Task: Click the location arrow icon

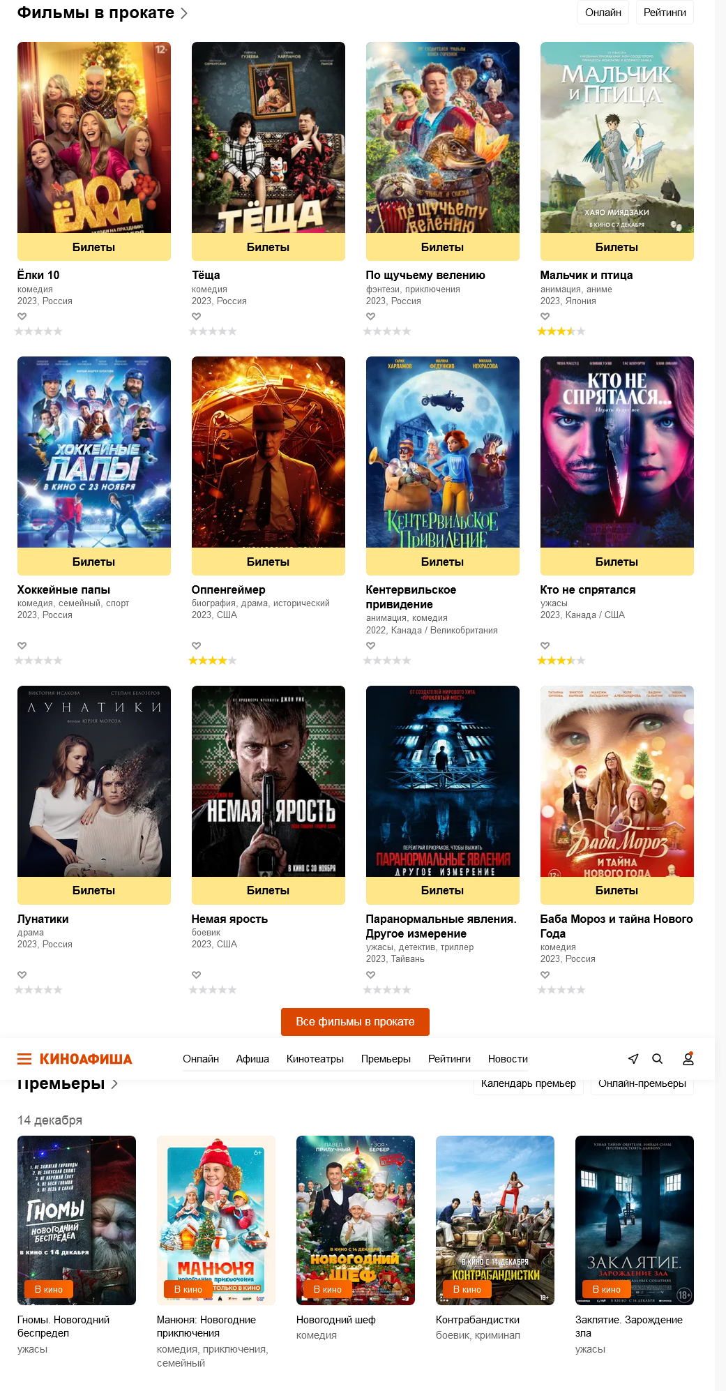Action: pyautogui.click(x=633, y=1059)
